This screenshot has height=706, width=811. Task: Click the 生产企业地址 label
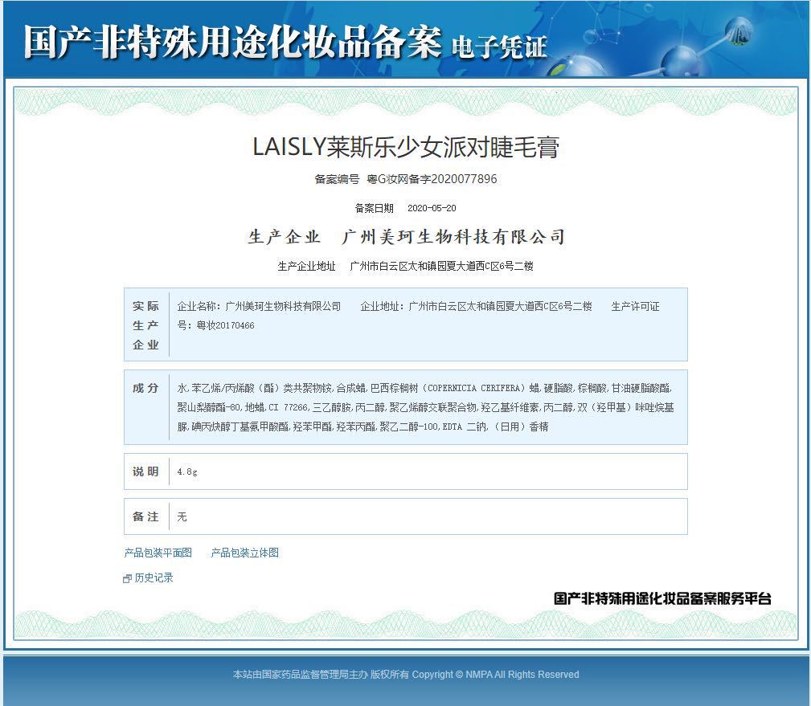(306, 266)
